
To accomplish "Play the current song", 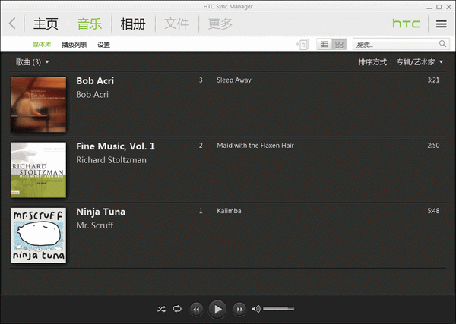I will (x=217, y=309).
